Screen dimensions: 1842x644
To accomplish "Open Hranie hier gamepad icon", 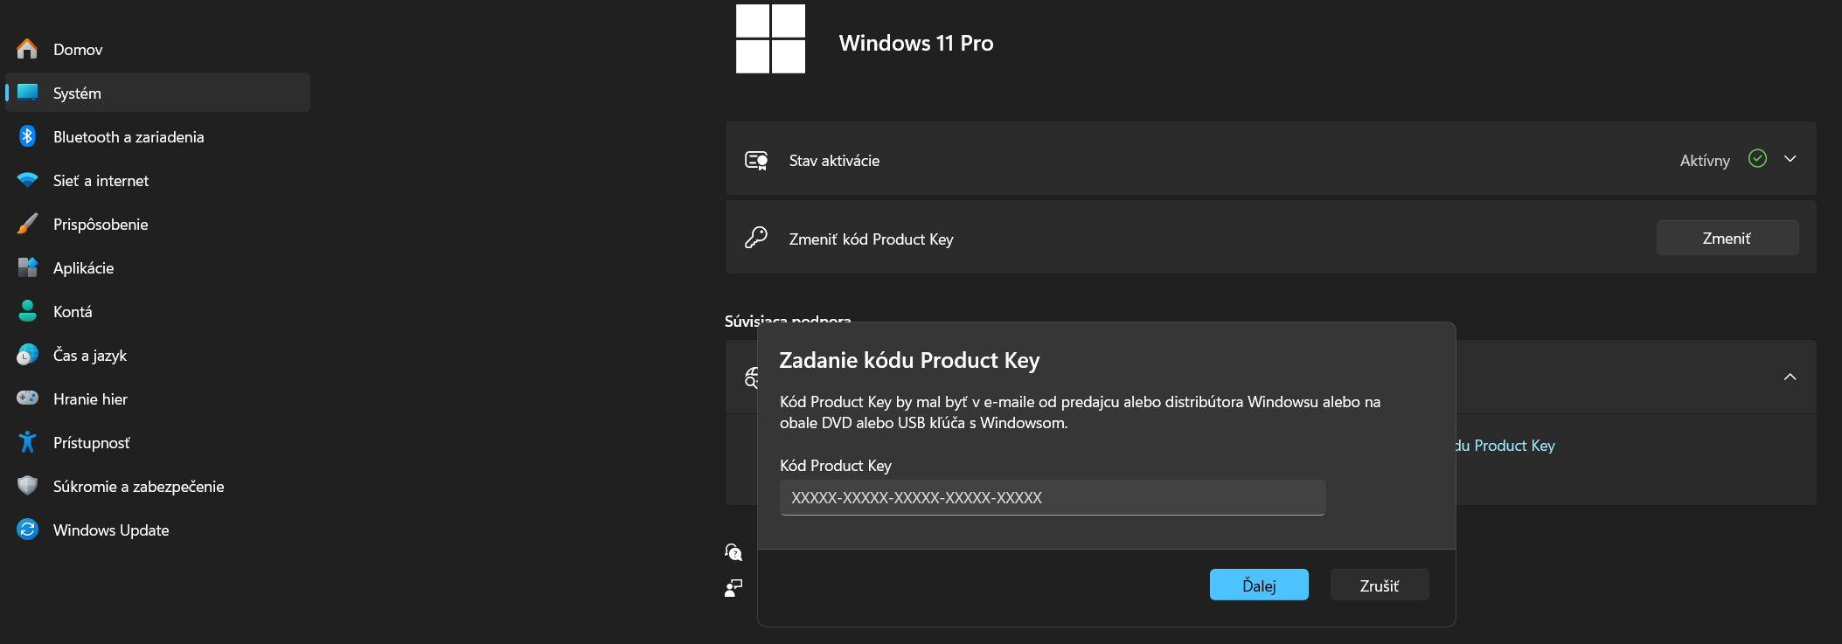I will [27, 398].
